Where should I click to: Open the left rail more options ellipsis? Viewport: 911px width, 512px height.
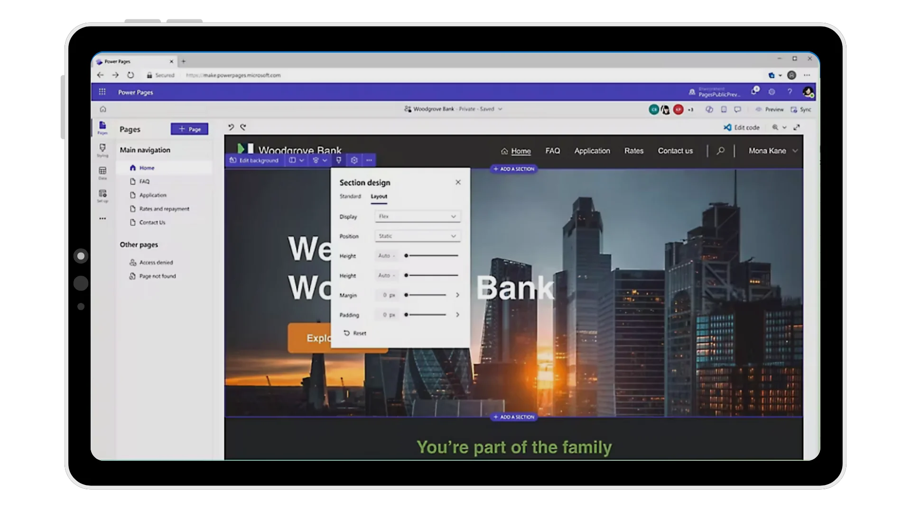coord(102,219)
